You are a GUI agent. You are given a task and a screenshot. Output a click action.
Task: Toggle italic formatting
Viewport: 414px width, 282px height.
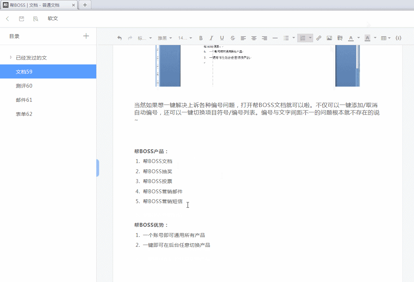pos(211,38)
